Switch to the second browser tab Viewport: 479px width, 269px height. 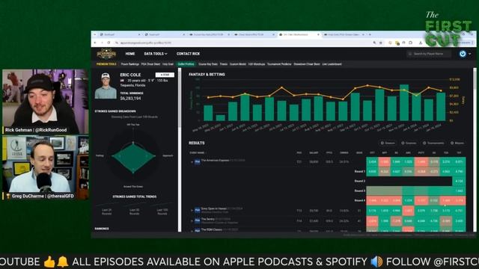165,35
